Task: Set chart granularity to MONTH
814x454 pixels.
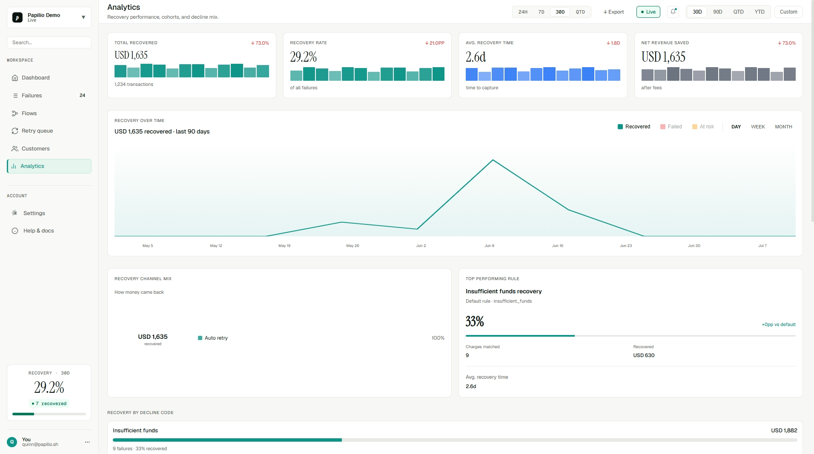Action: 783,127
